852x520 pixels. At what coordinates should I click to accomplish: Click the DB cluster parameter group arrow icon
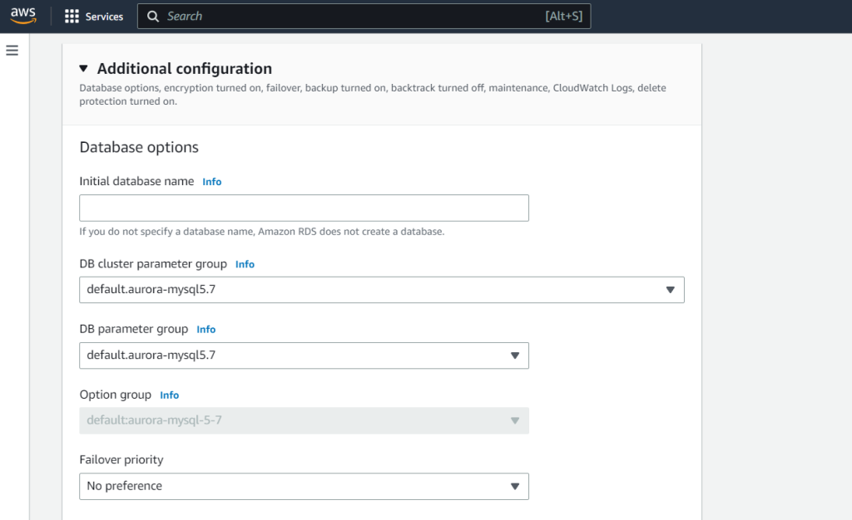(671, 290)
